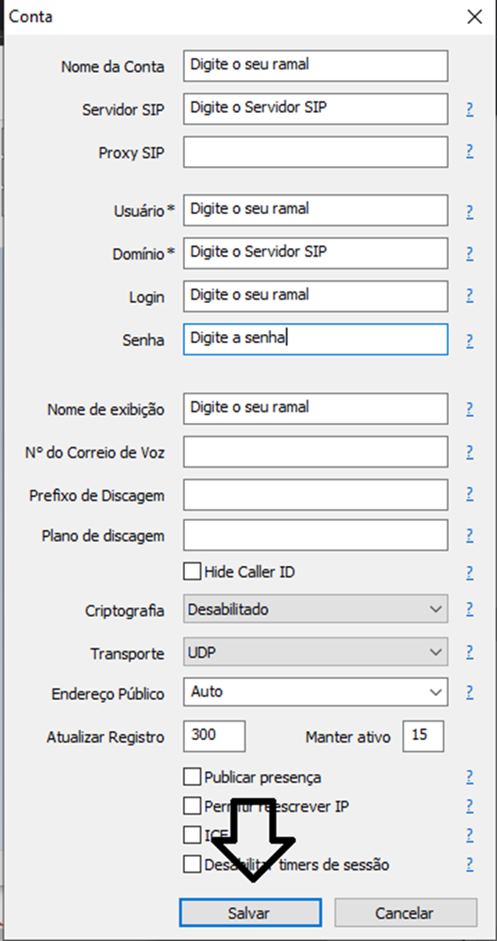Open the help link beside Senha
This screenshot has width=497, height=941.
[469, 341]
